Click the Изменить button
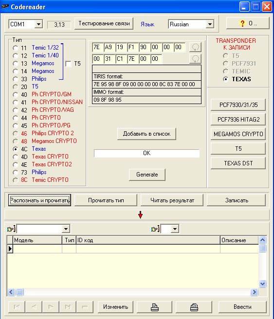 coord(115,307)
